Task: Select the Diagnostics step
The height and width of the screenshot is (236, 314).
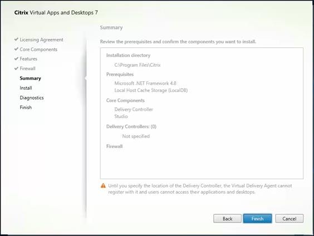Action: (32, 97)
